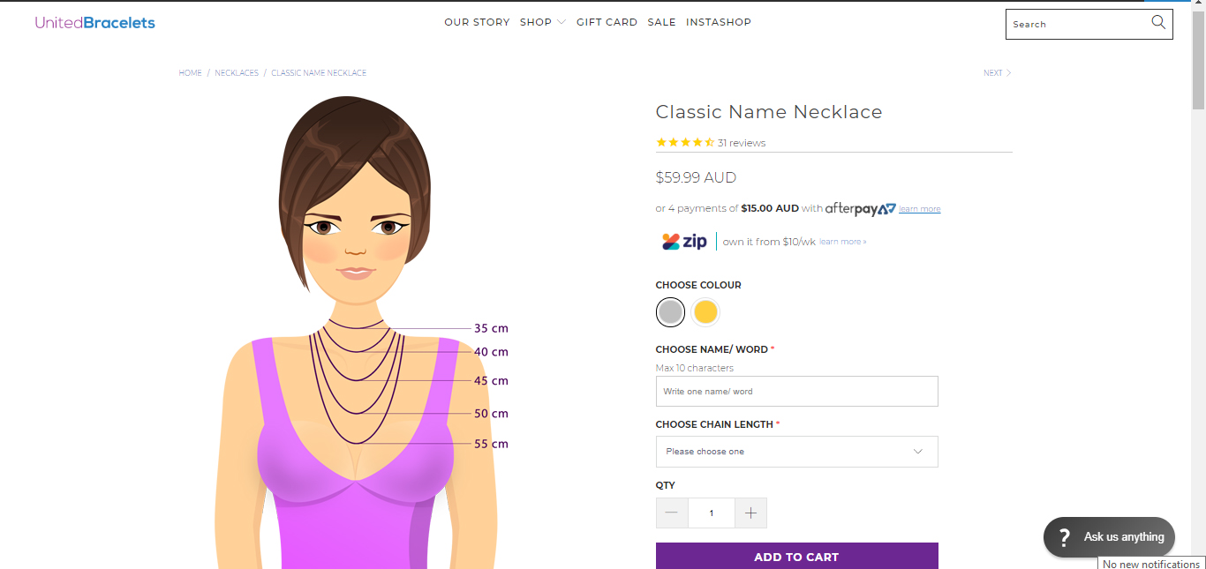Screen dimensions: 1206x569
Task: Click the UnitedBracelets logo
Action: (x=95, y=23)
